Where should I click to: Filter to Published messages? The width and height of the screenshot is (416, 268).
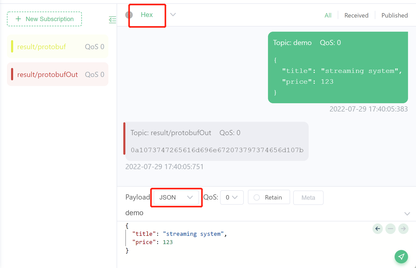pyautogui.click(x=394, y=15)
